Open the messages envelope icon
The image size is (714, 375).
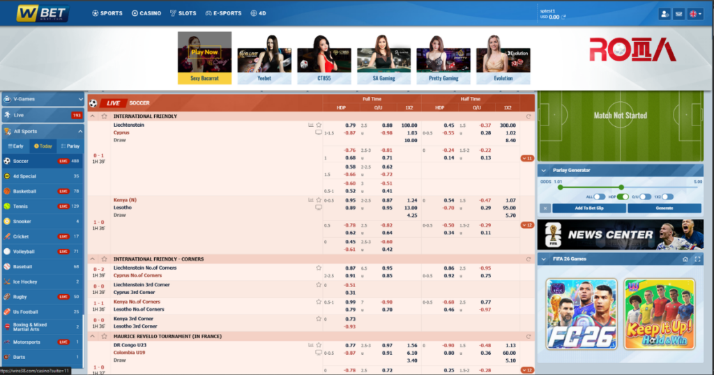coord(678,14)
